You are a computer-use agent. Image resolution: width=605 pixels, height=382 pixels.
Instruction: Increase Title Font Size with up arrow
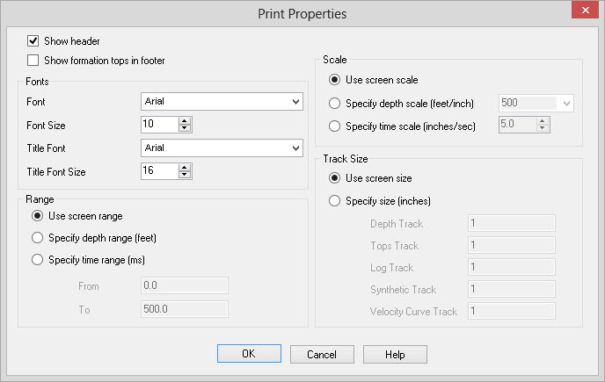pyautogui.click(x=184, y=167)
